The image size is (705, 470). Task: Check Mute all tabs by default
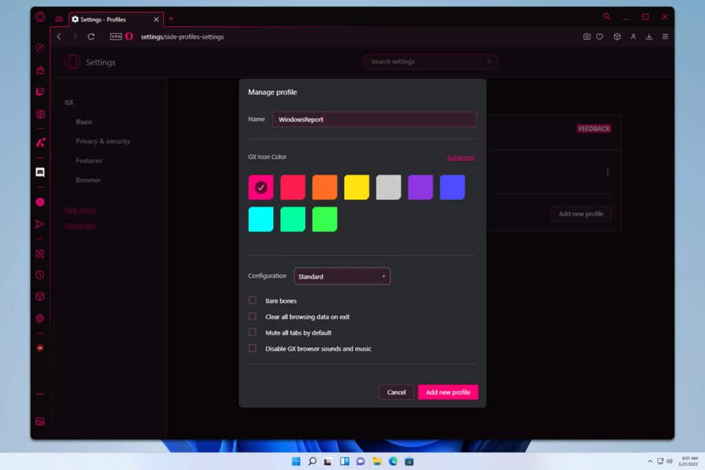pos(253,332)
